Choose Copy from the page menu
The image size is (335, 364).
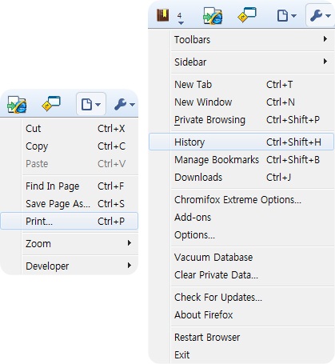(x=80, y=146)
